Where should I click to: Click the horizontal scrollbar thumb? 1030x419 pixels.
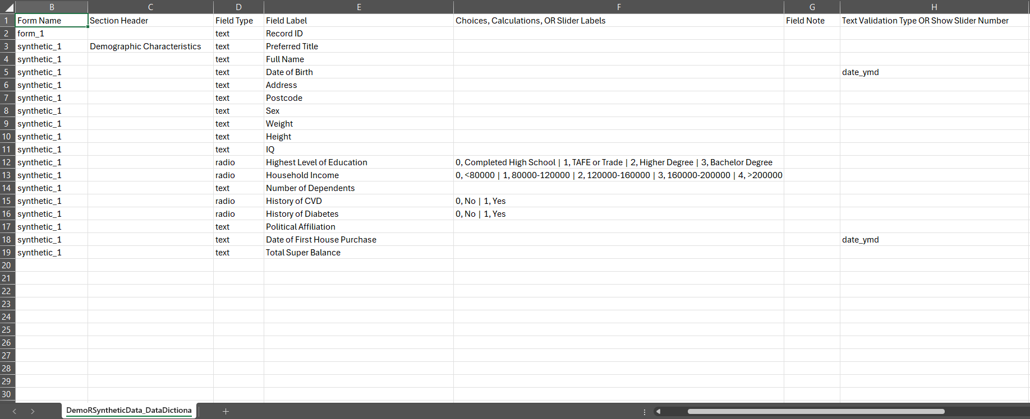[x=816, y=411]
